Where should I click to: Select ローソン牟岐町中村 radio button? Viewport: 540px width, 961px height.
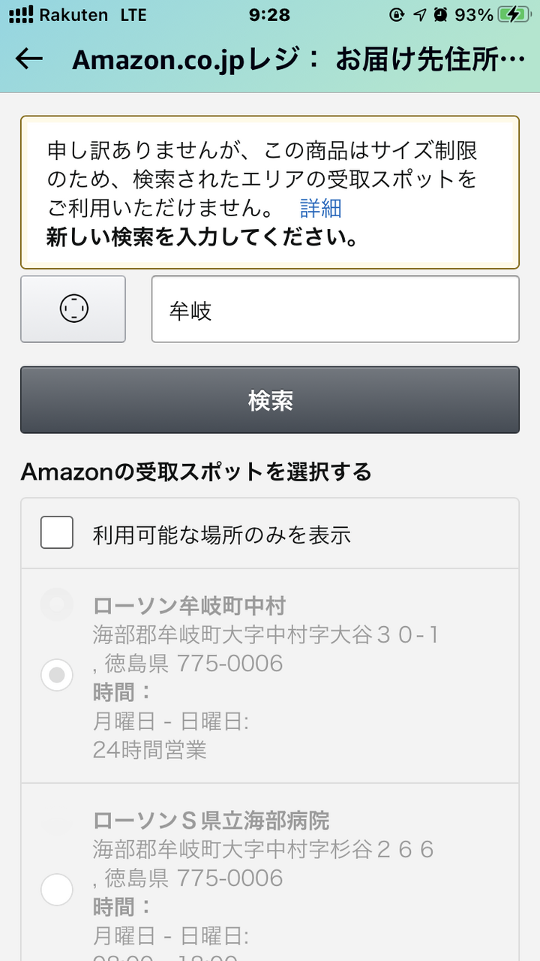57,676
